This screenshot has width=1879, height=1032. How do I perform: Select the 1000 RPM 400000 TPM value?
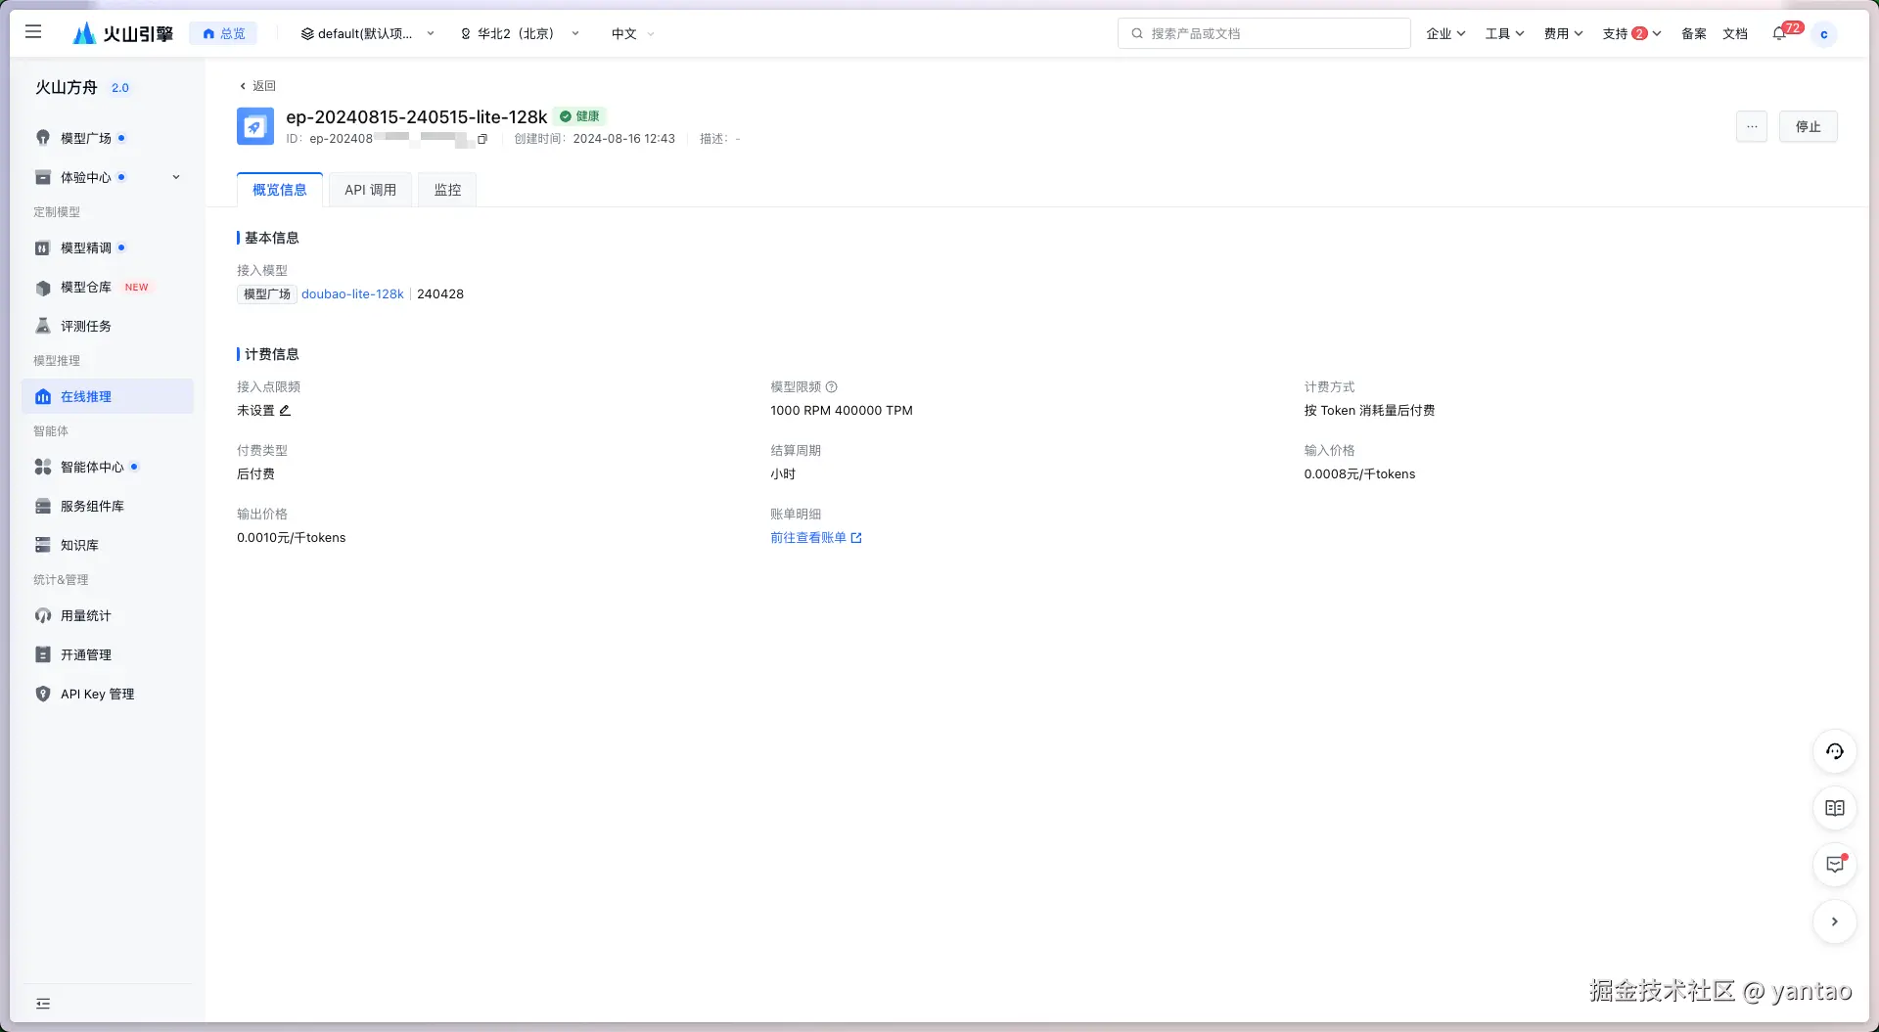(842, 411)
